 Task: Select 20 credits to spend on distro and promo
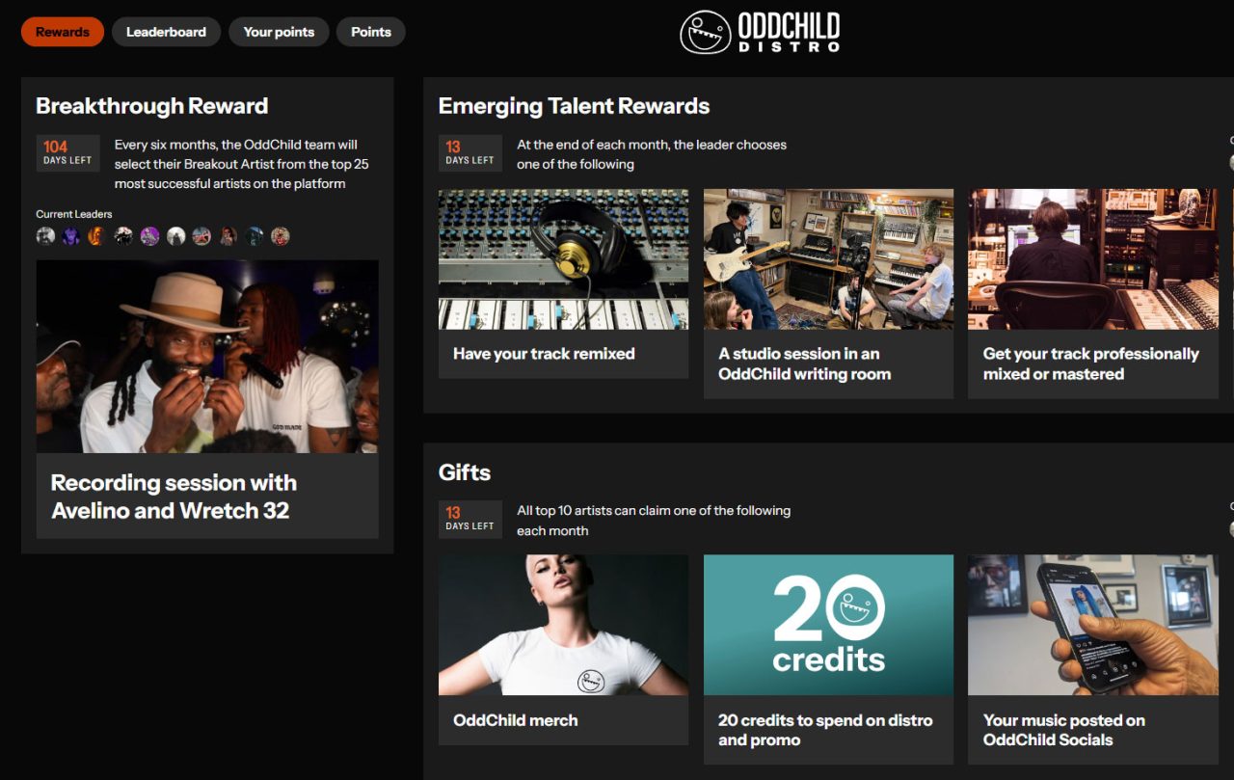click(825, 730)
